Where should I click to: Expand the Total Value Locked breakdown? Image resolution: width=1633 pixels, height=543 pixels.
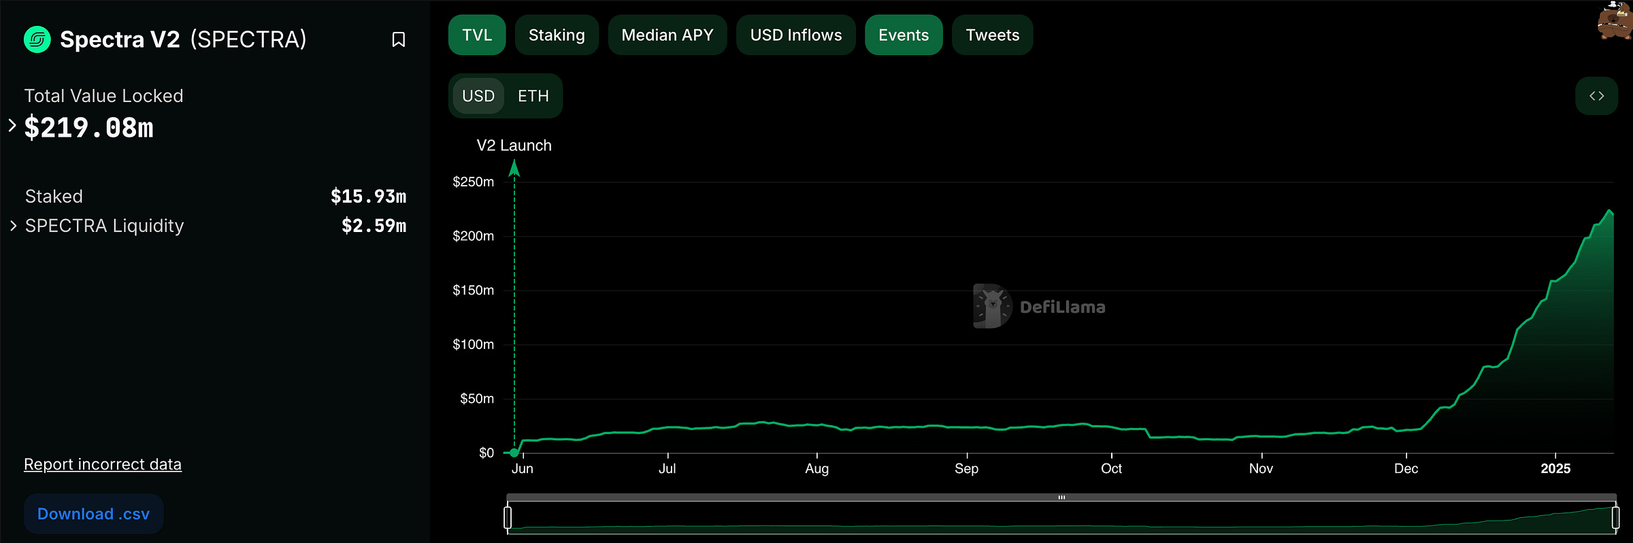click(x=12, y=125)
